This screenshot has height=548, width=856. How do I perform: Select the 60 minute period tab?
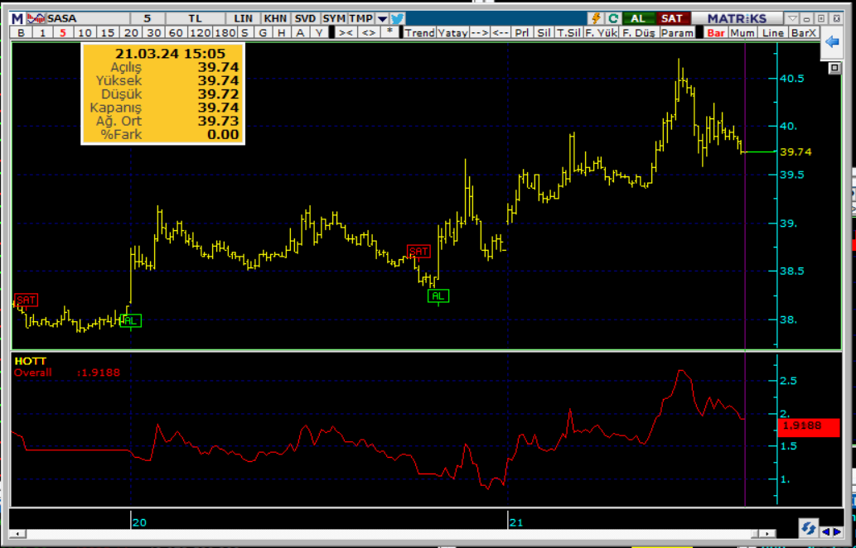tap(175, 32)
